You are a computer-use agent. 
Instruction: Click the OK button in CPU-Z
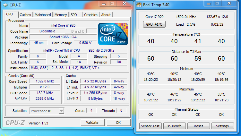[118, 123]
